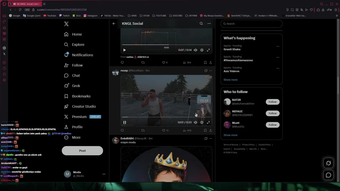Seek on the vathia video progress bar
The height and width of the screenshot is (191, 340).
click(166, 45)
